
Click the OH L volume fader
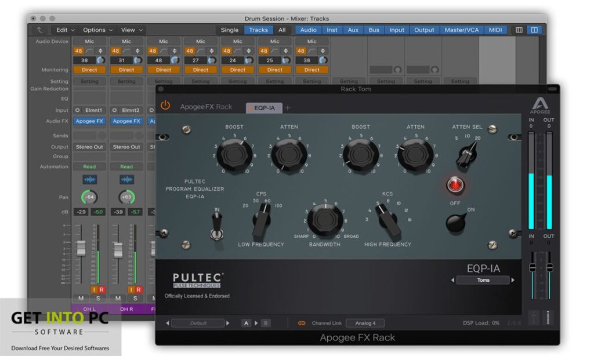point(81,248)
